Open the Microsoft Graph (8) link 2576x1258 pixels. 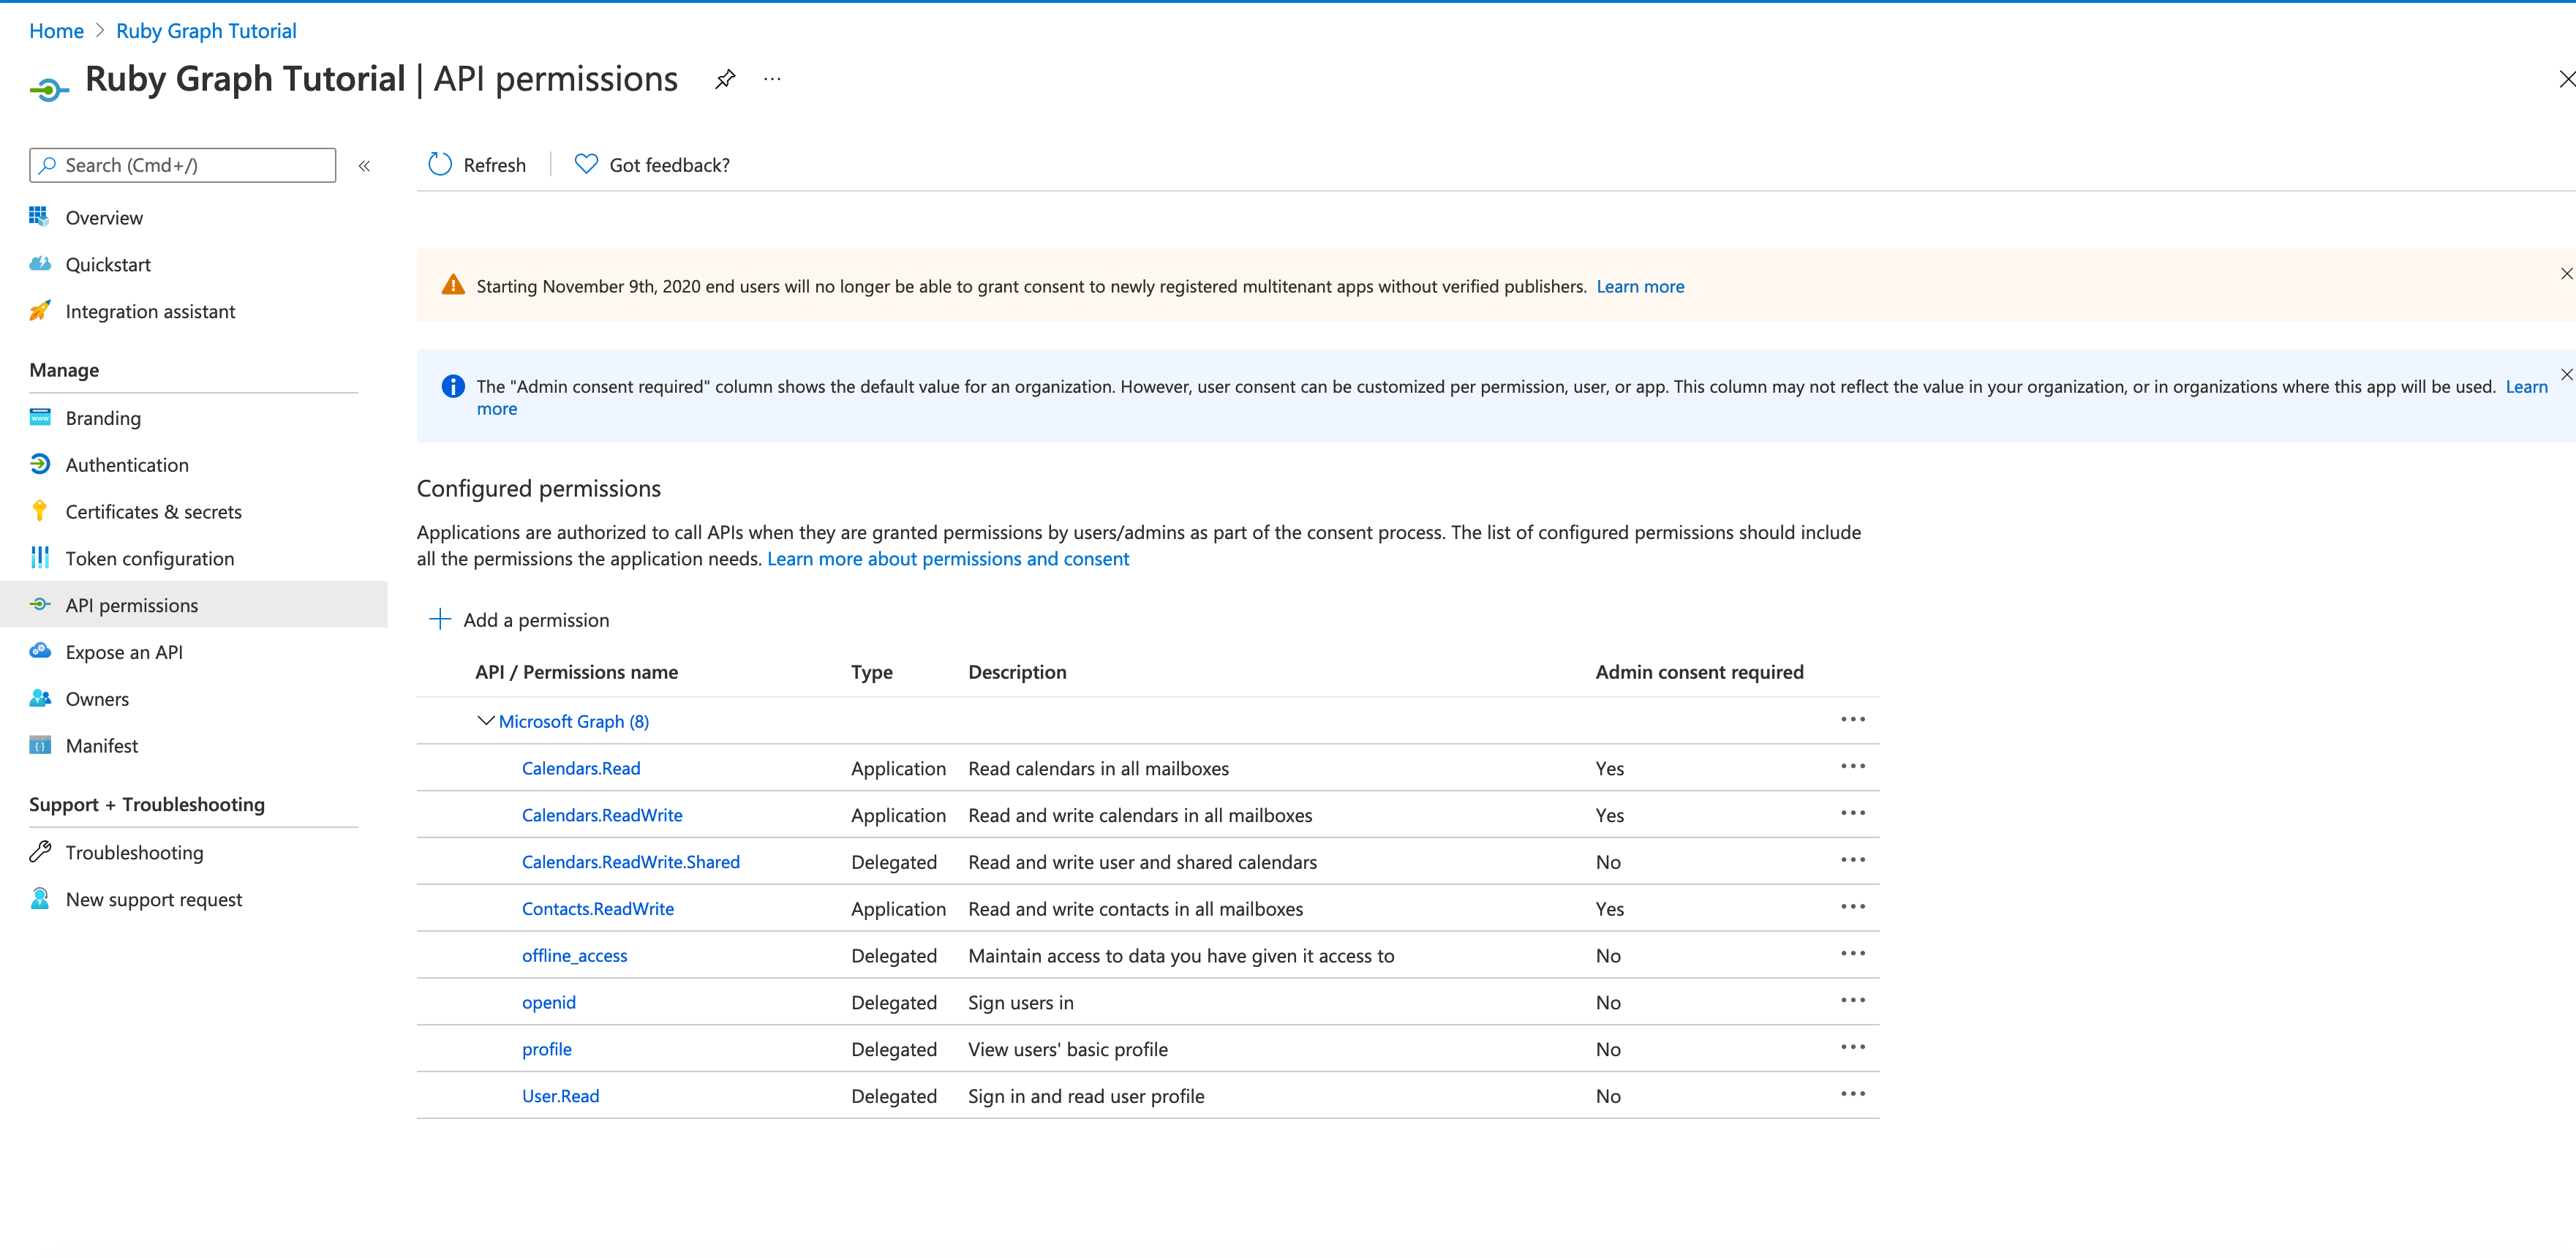[x=574, y=722]
